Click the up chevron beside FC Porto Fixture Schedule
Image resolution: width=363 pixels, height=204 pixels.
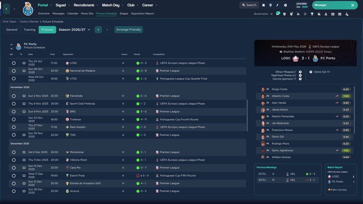pos(12,44)
